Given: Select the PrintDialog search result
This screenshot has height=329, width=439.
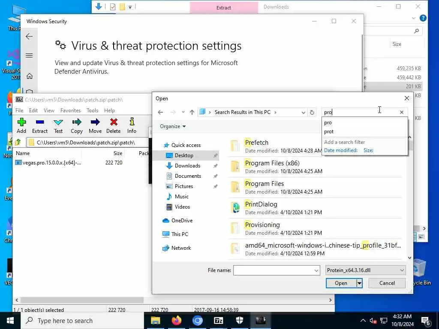Looking at the screenshot, I should point(315,208).
